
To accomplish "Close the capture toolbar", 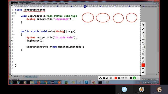I will pos(138,78).
